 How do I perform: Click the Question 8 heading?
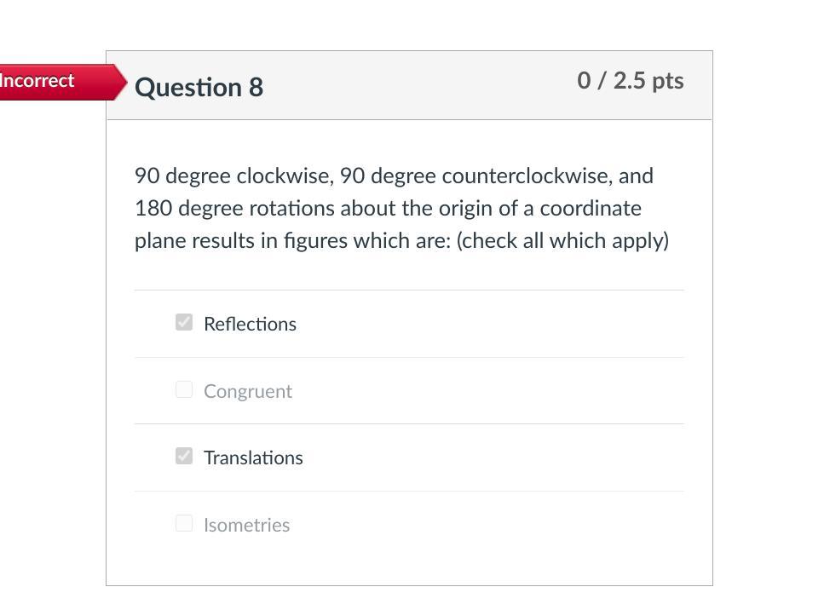point(199,87)
